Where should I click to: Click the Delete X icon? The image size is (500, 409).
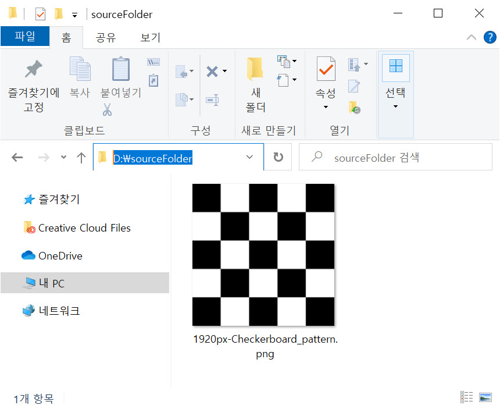coord(212,72)
